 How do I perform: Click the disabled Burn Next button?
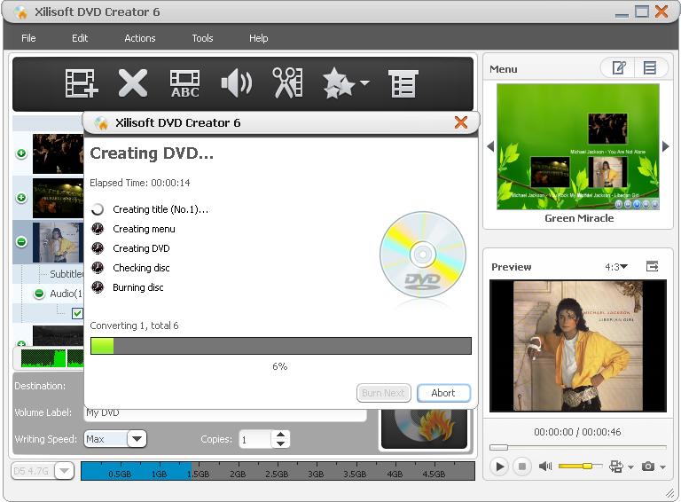click(x=383, y=393)
